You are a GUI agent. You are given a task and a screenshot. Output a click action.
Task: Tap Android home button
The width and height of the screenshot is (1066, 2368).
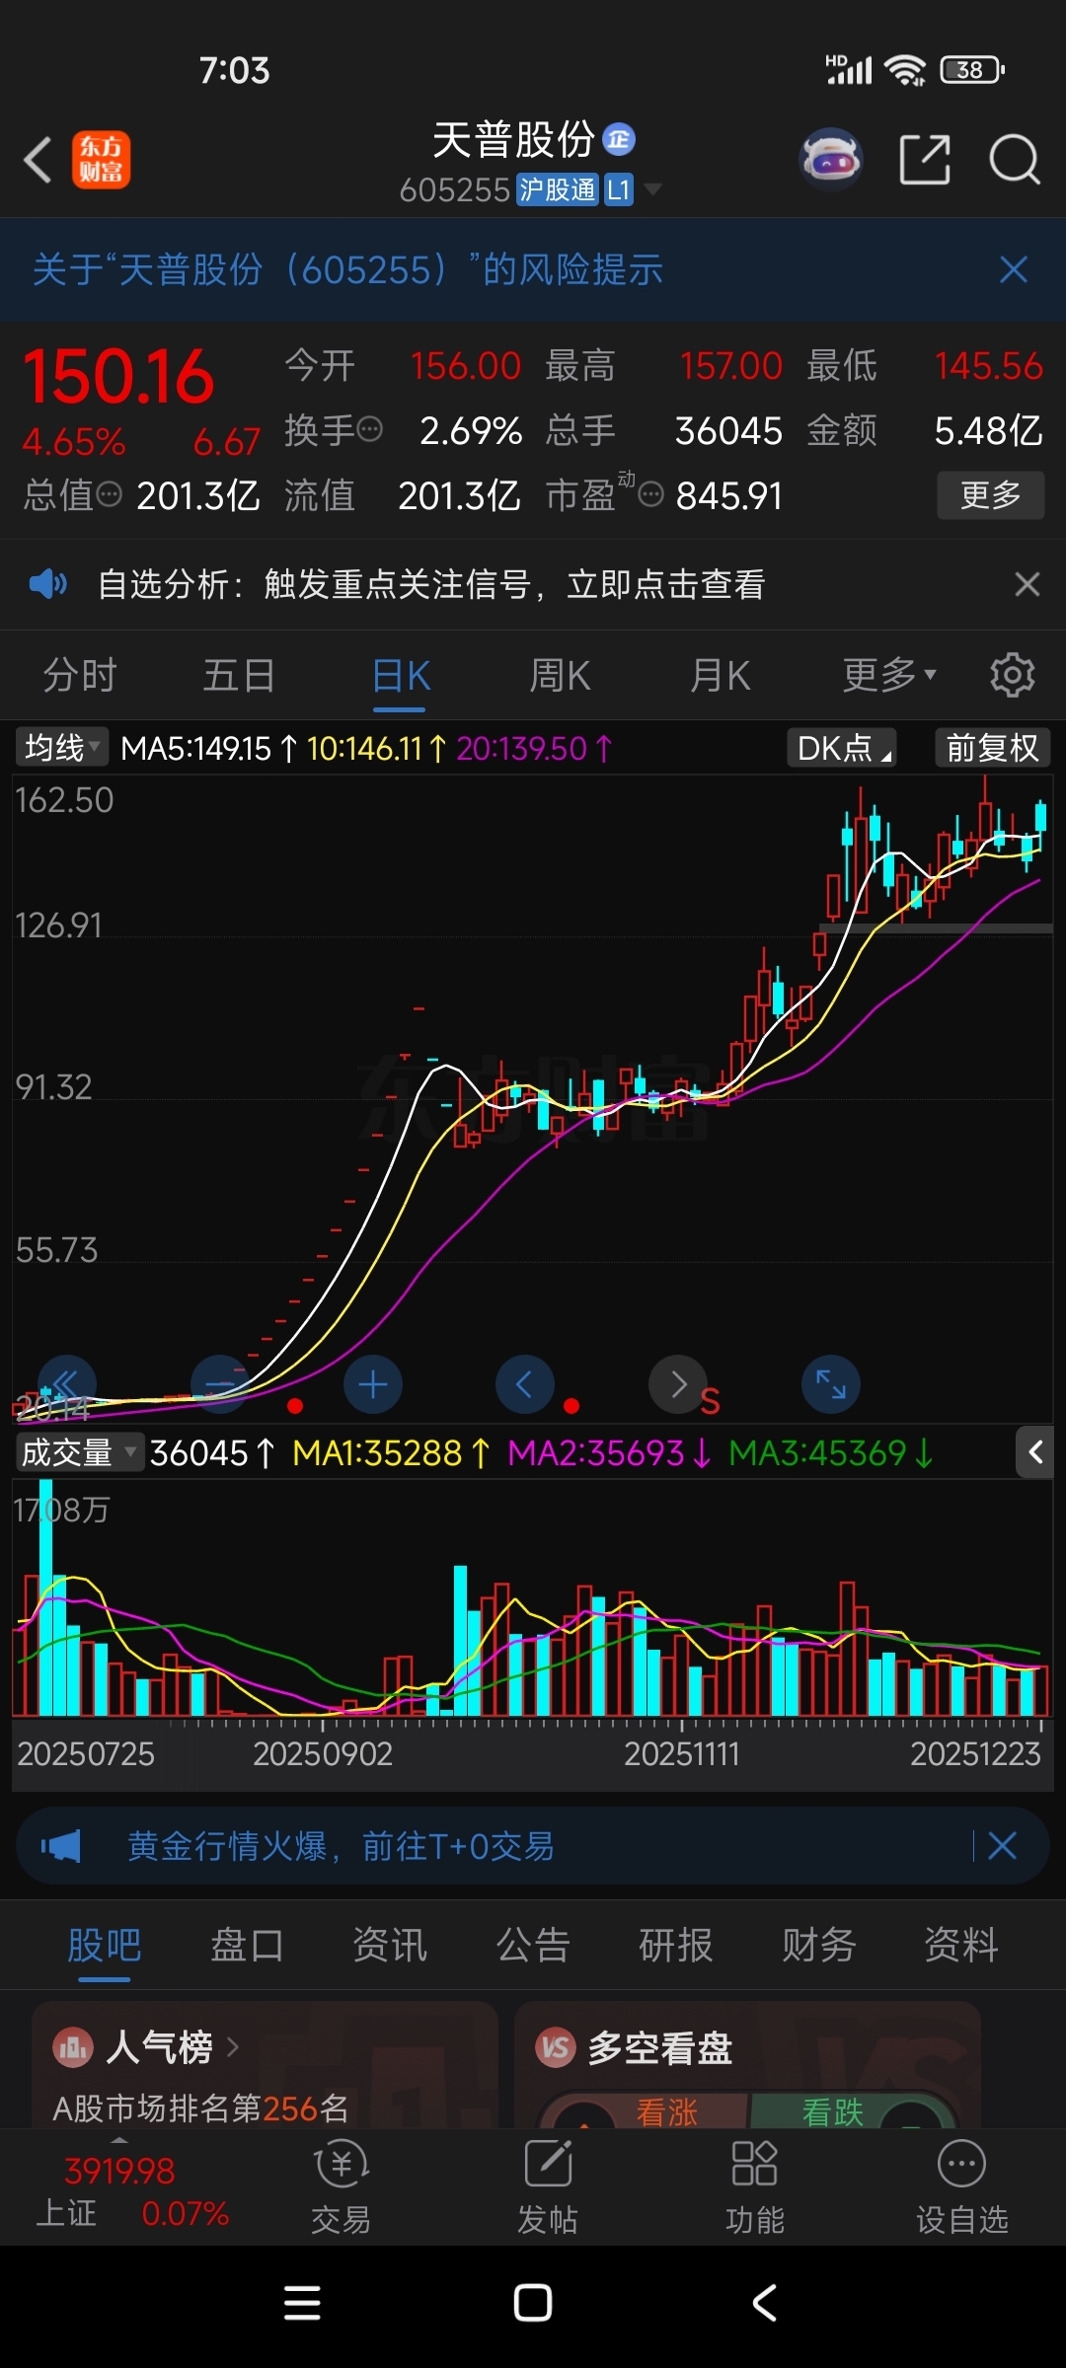pos(533,2304)
